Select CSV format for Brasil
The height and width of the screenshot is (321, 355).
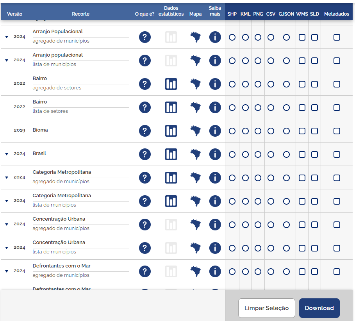271,154
